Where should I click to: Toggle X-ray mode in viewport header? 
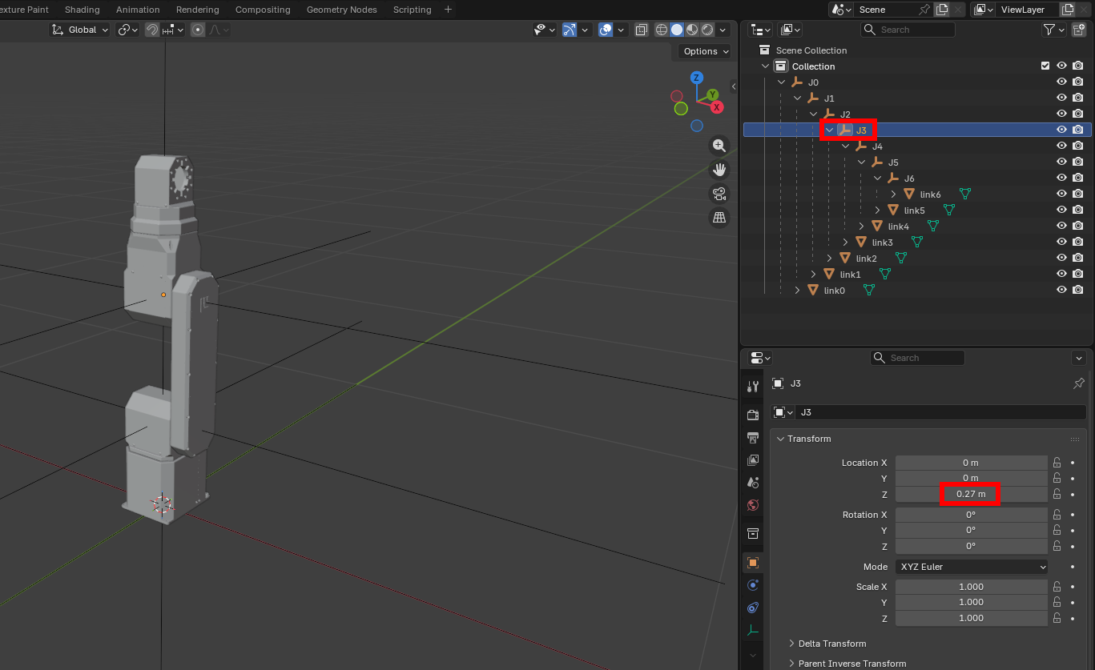642,30
